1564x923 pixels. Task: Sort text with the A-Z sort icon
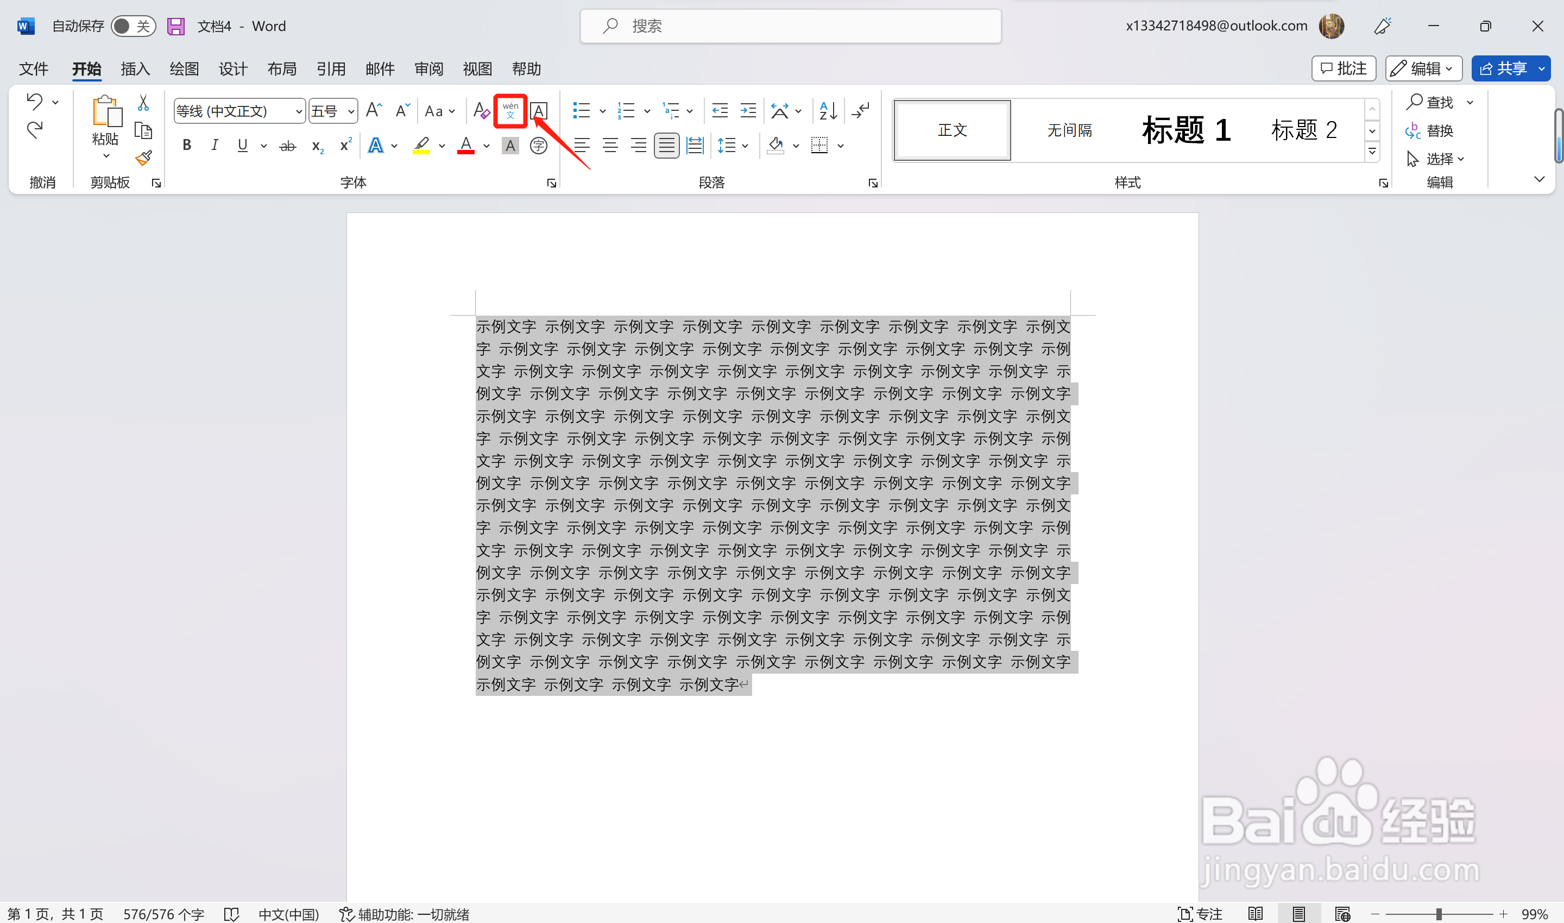click(x=828, y=111)
